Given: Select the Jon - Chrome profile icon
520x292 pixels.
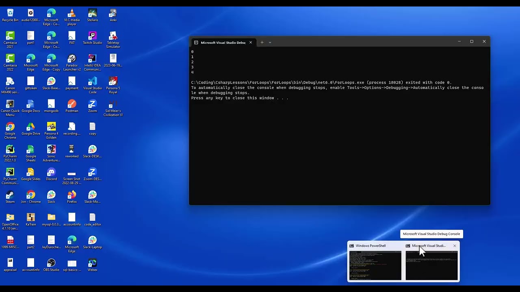Looking at the screenshot, I should coord(31,197).
